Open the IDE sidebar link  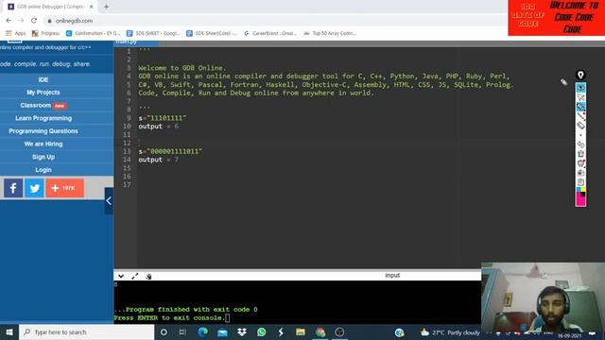43,79
